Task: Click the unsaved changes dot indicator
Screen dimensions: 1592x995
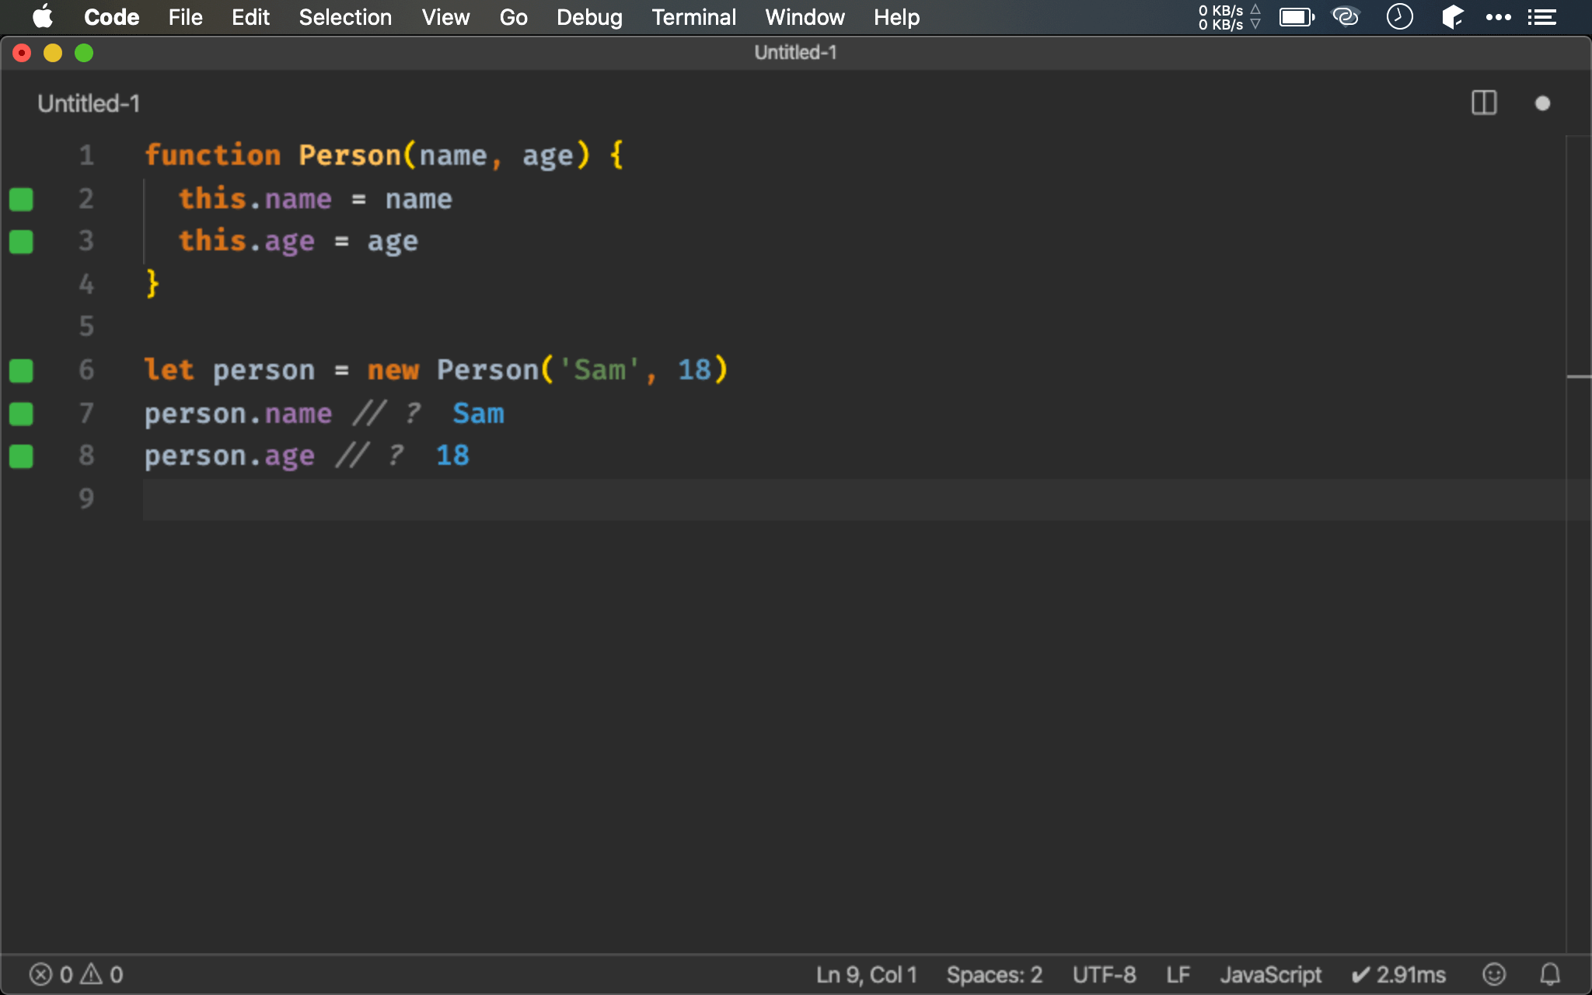Action: [1542, 103]
